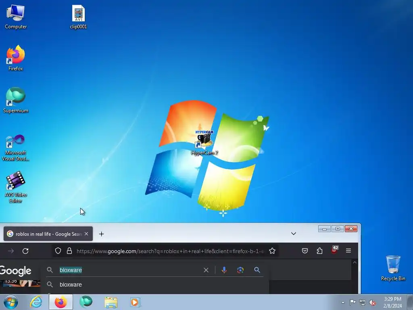The height and width of the screenshot is (310, 413).
Task: Open the Windows Start menu
Action: pyautogui.click(x=11, y=302)
